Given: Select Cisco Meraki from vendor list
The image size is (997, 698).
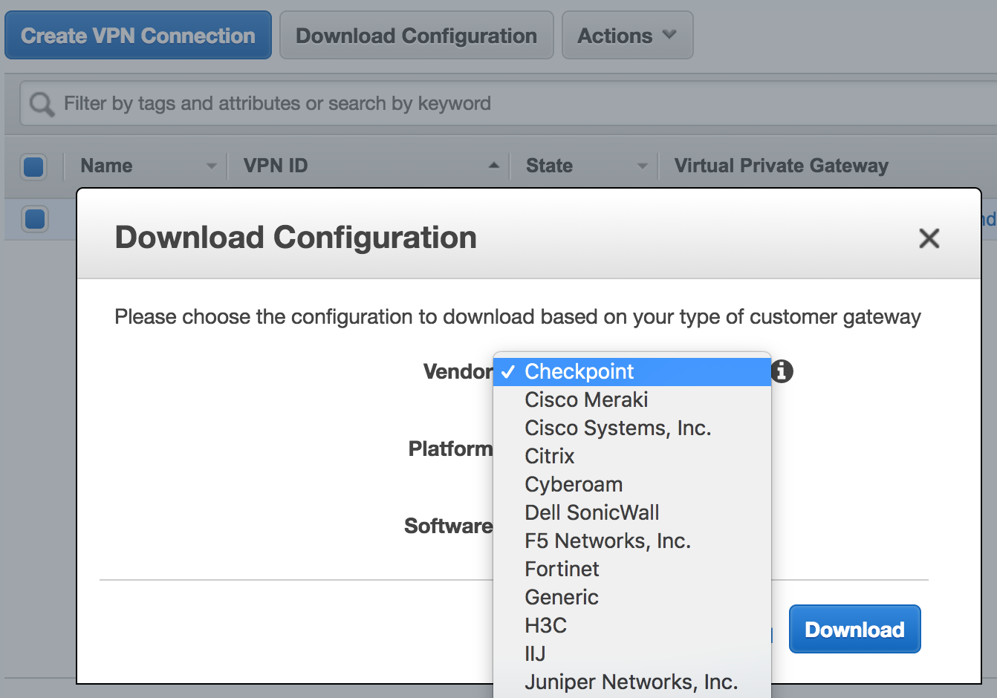Looking at the screenshot, I should (x=586, y=399).
